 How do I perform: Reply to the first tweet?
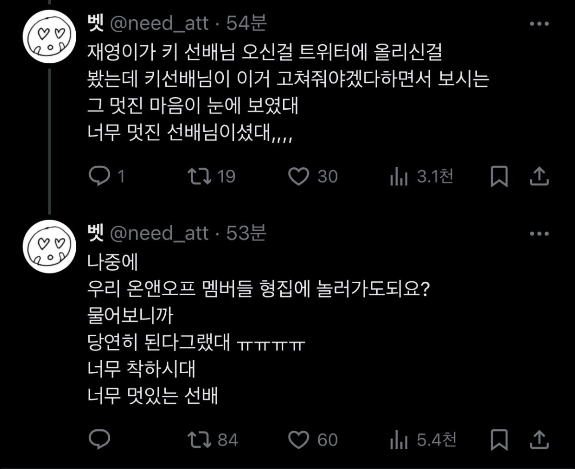100,177
